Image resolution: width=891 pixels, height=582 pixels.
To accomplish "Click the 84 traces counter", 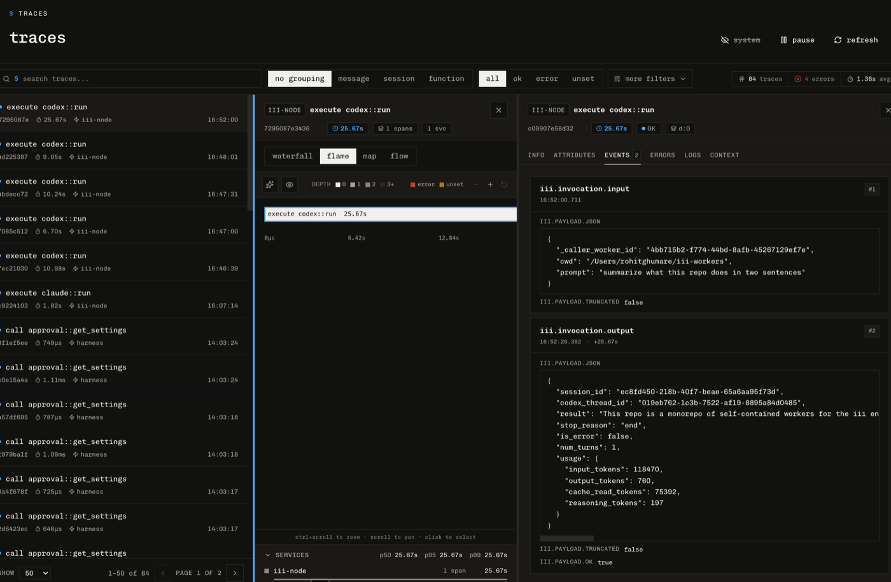I will coord(760,79).
